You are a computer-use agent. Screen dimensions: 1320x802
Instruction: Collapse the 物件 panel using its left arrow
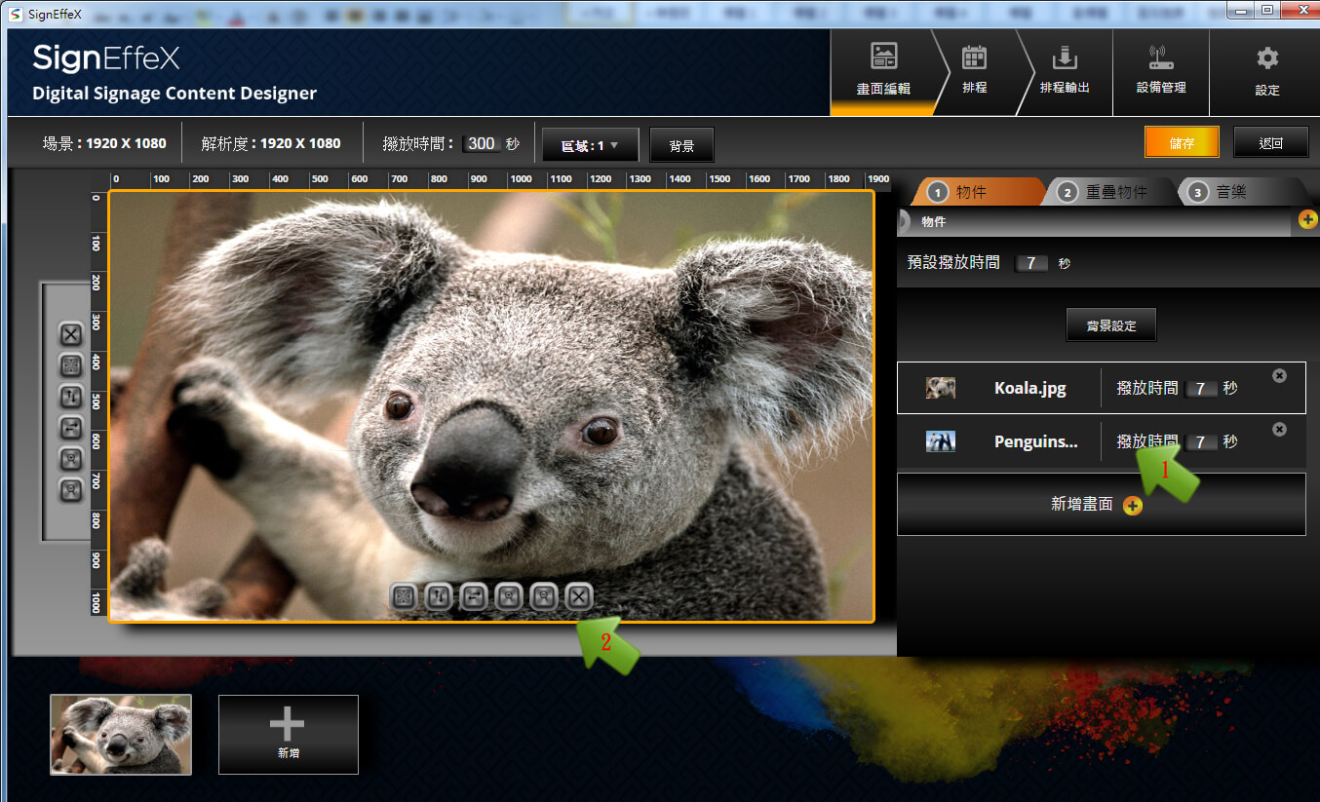coord(903,222)
